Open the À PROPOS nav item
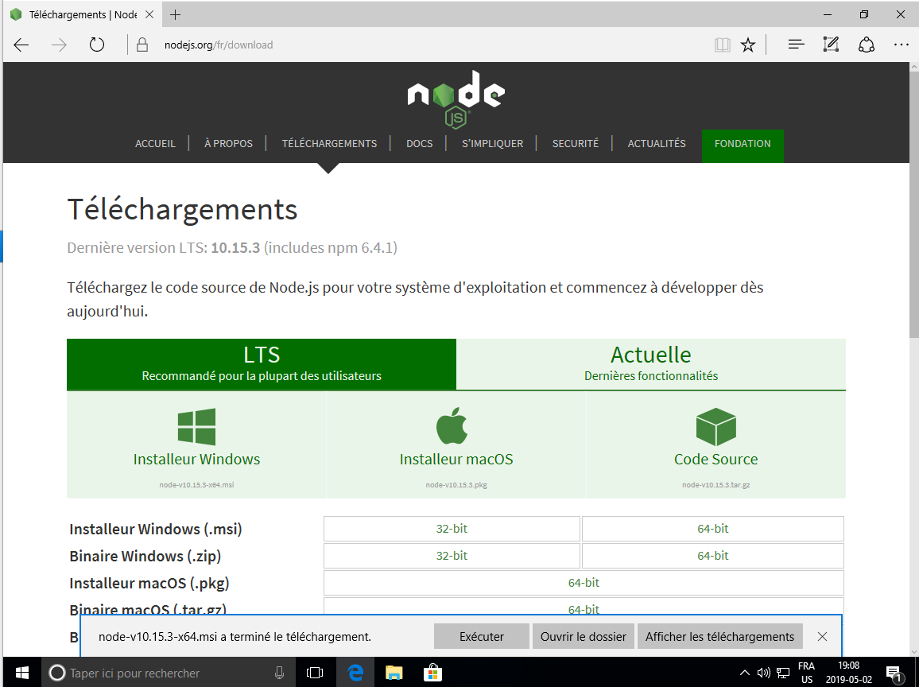Viewport: 919px width, 687px height. coord(229,144)
